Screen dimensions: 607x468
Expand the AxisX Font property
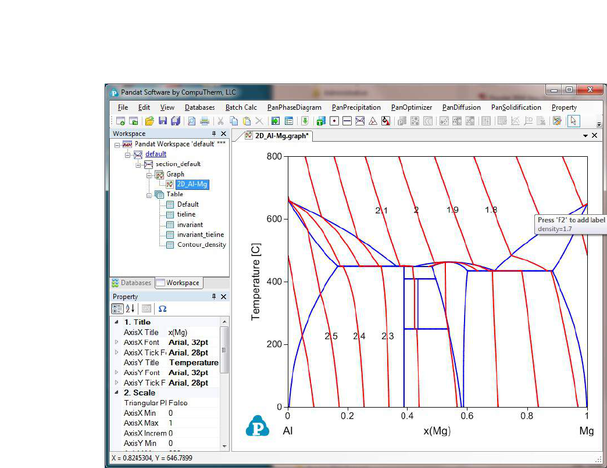116,342
